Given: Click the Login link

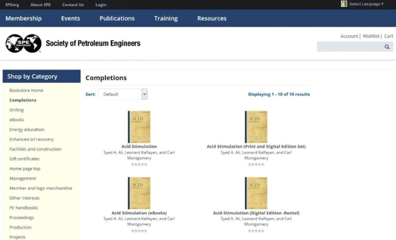Looking at the screenshot, I should [101, 4].
